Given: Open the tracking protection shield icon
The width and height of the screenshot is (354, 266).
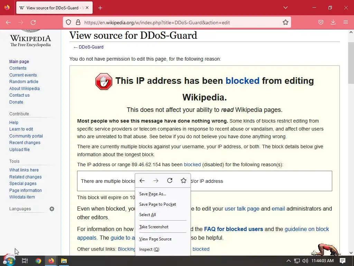Looking at the screenshot, I should pyautogui.click(x=68, y=23).
